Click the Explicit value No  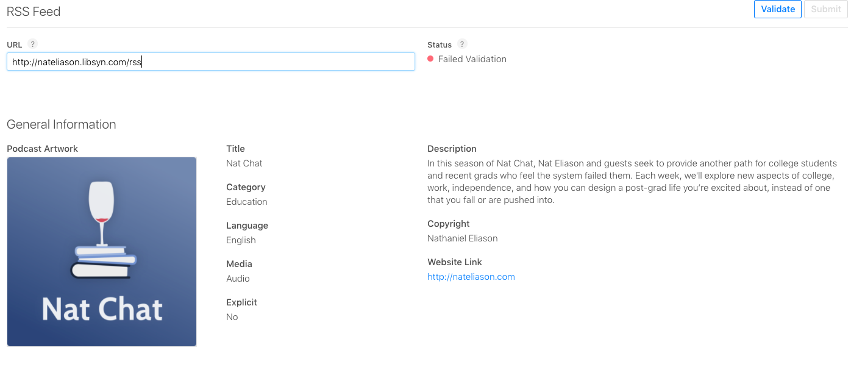(x=232, y=317)
